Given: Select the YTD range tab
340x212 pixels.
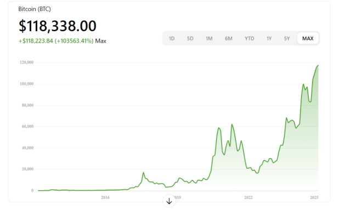Looking at the screenshot, I should click(250, 38).
